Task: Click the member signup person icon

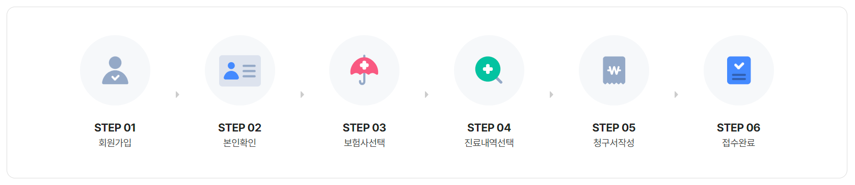Action: coord(115,70)
